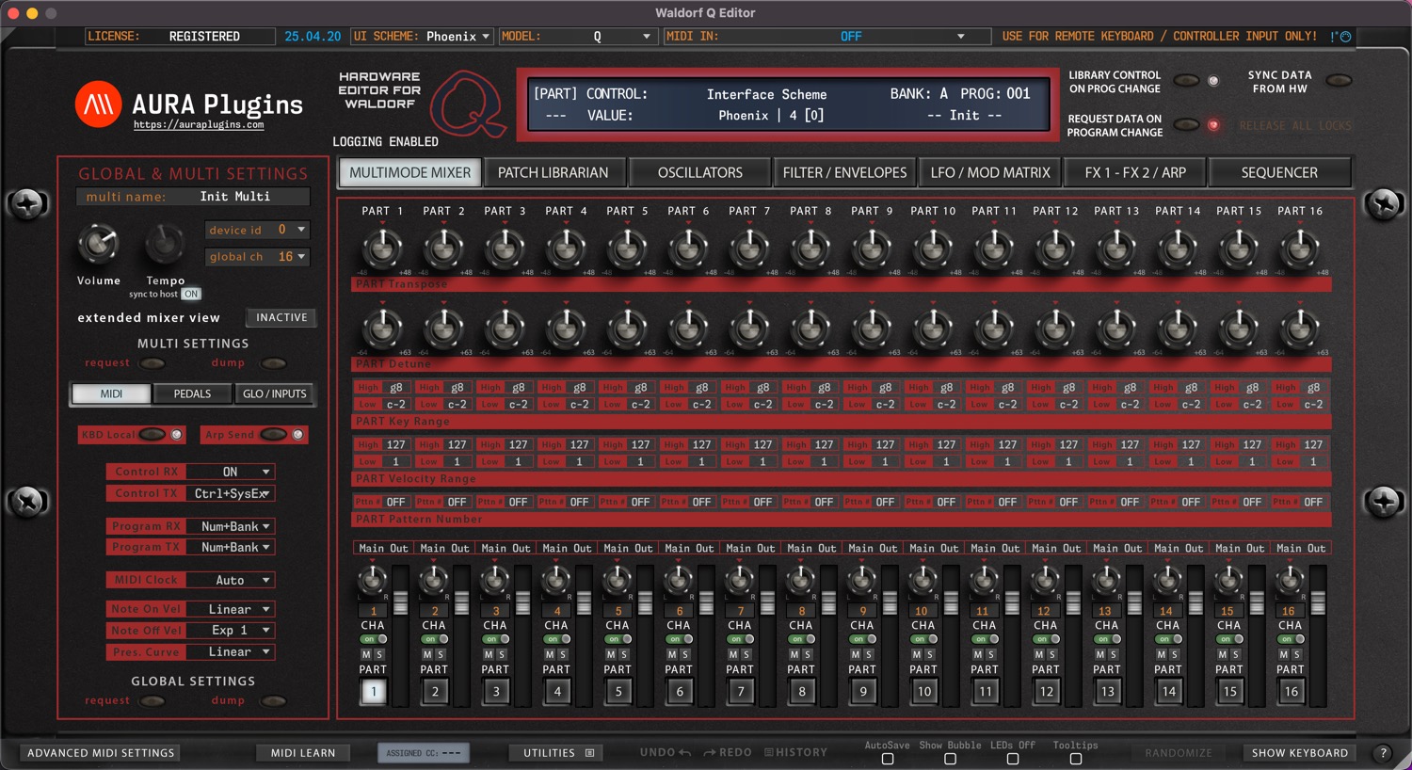Click the PART 10 Transpose knob
1412x770 pixels.
pos(933,249)
